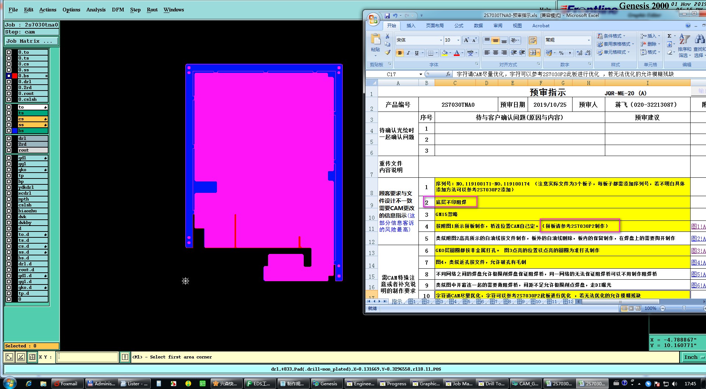Toggle Bold formatting in Excel

[x=400, y=53]
